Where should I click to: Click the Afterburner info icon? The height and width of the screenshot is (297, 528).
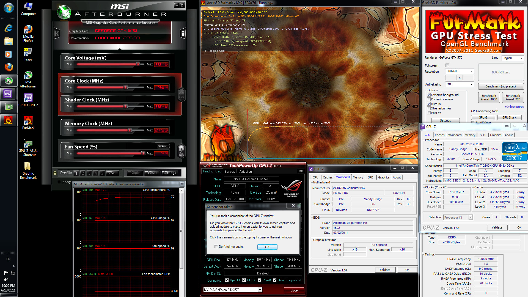point(183,34)
